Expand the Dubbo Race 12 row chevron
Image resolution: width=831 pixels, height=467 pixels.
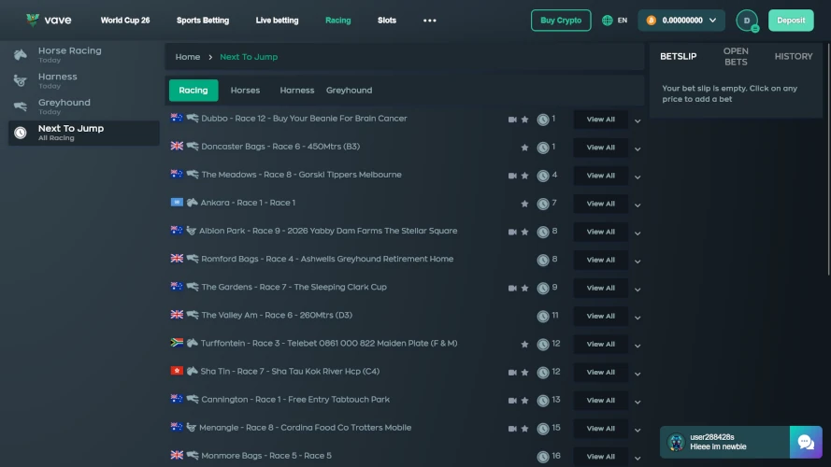(x=638, y=120)
